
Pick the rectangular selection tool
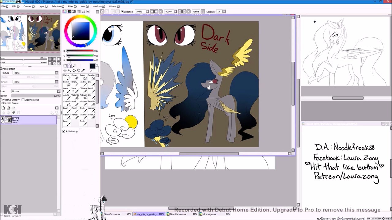(x=65, y=66)
